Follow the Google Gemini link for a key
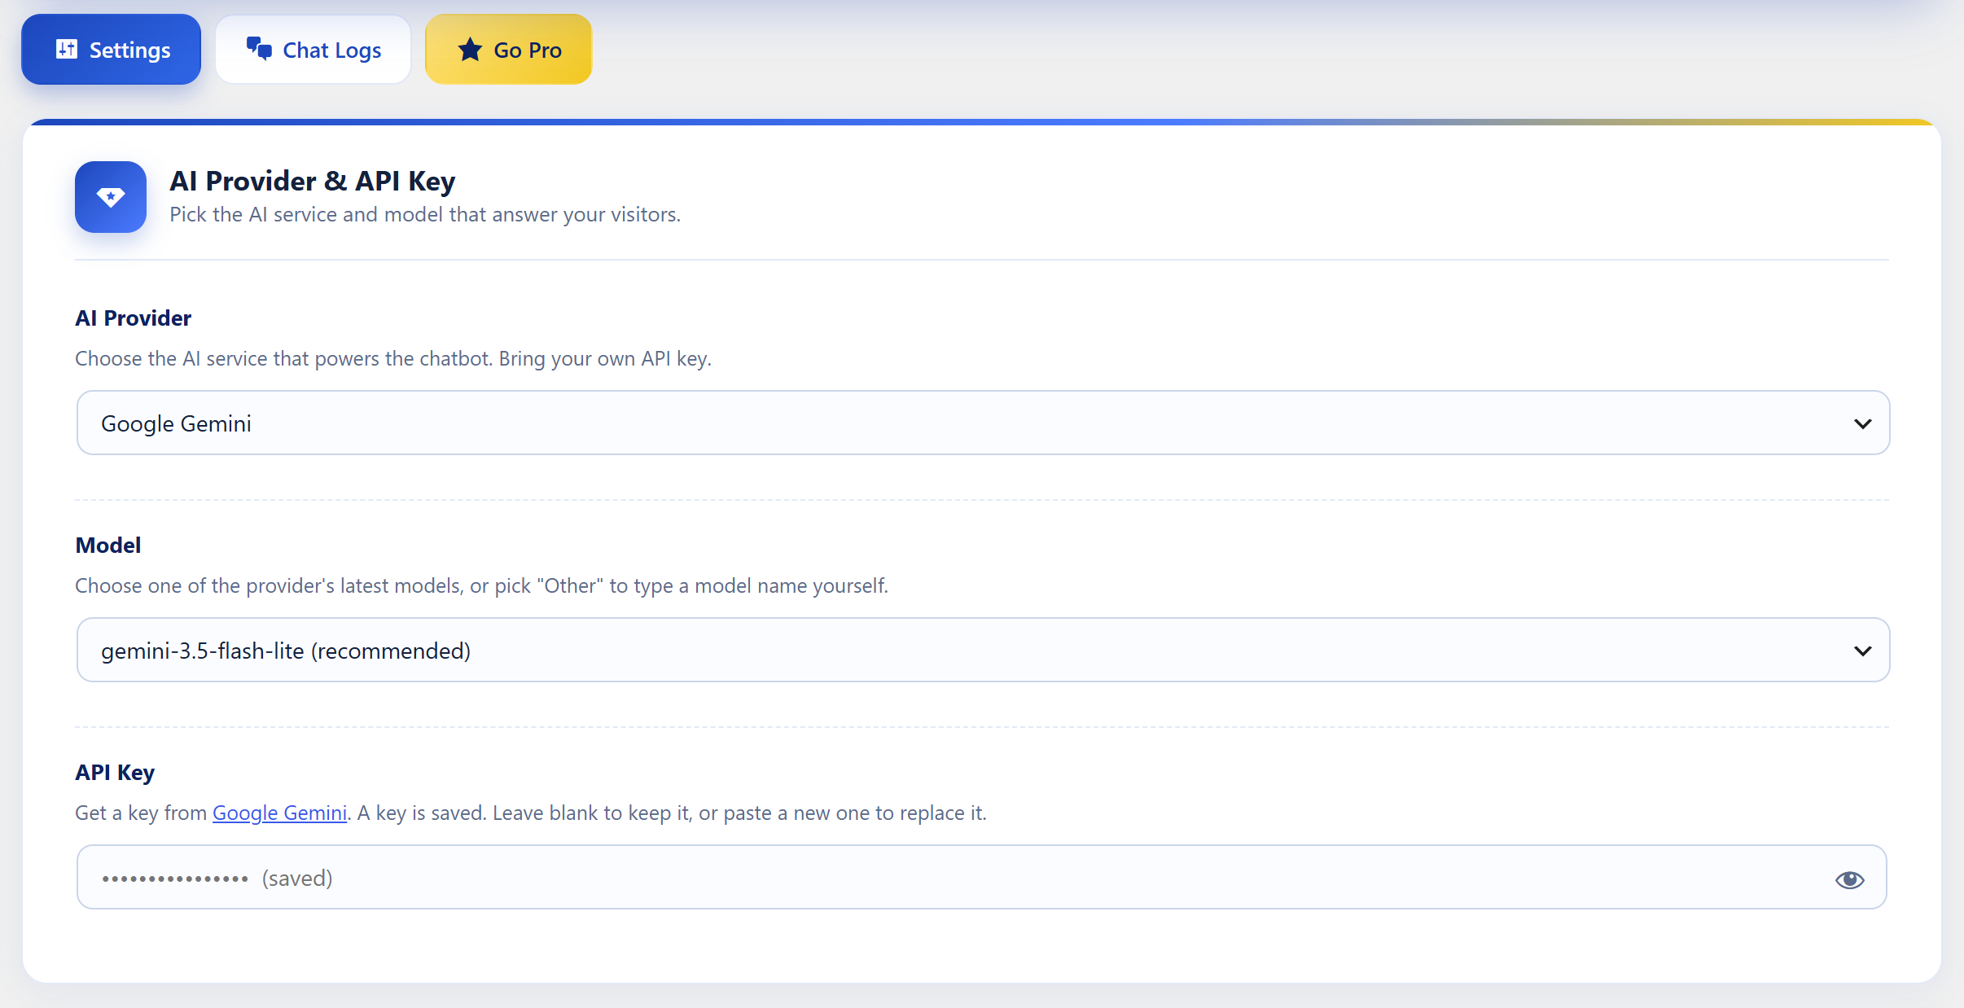Viewport: 1964px width, 1008px height. pos(279,813)
